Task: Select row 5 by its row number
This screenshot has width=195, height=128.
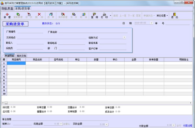Action: (4, 77)
